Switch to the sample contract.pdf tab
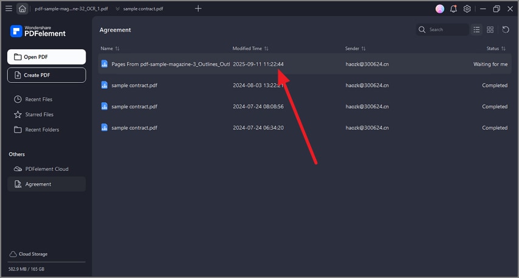Image resolution: width=519 pixels, height=278 pixels. pos(143,9)
